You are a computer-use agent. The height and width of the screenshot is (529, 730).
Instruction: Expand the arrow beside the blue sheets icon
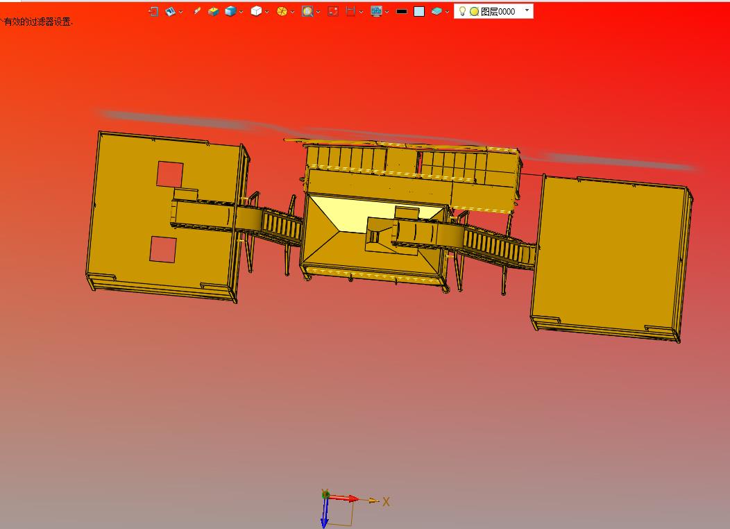coord(180,12)
